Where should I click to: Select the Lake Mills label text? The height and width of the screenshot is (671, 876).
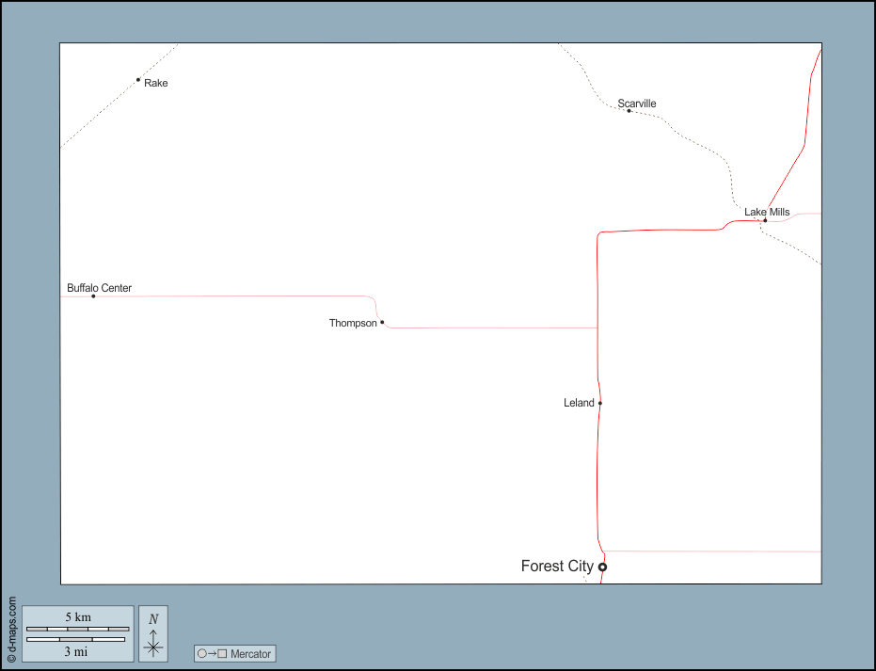pos(767,212)
